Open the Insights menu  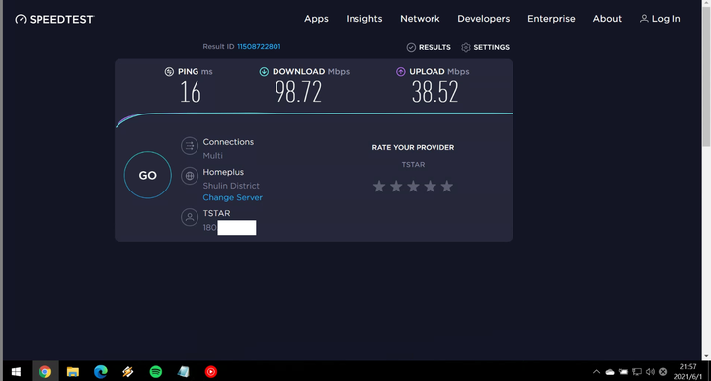pyautogui.click(x=364, y=19)
